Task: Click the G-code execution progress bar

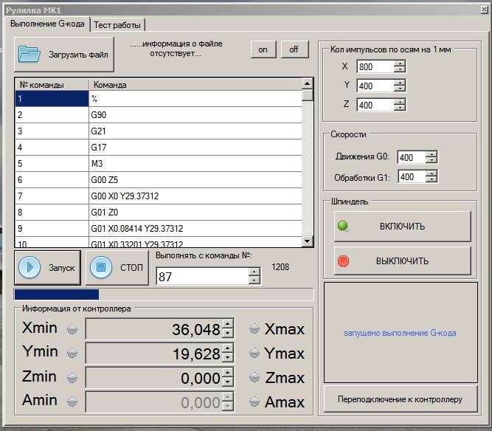Action: coord(164,294)
